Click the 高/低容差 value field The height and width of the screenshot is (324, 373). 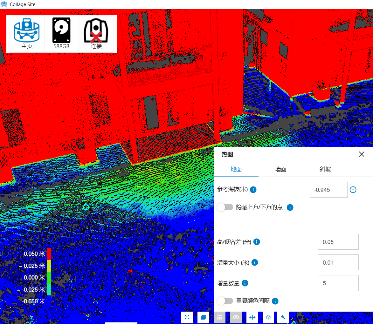pyautogui.click(x=338, y=242)
